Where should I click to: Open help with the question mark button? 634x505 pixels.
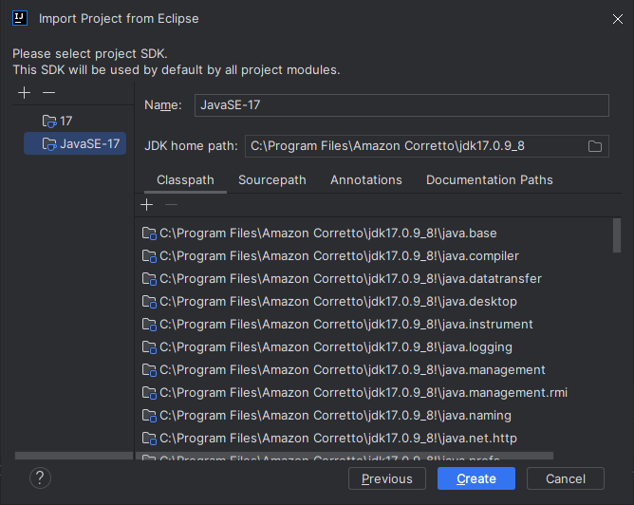pos(40,478)
